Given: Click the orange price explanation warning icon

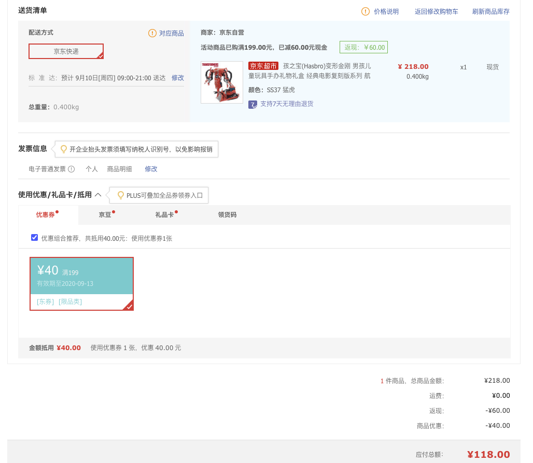Looking at the screenshot, I should tap(365, 11).
